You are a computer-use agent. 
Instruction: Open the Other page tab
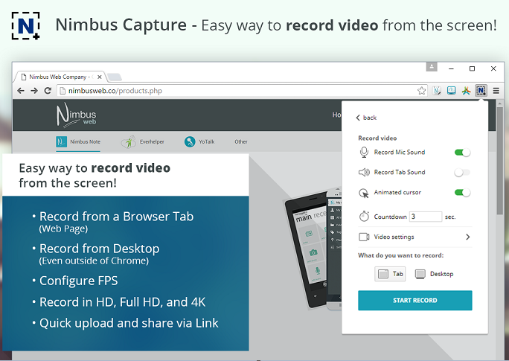pyautogui.click(x=241, y=142)
